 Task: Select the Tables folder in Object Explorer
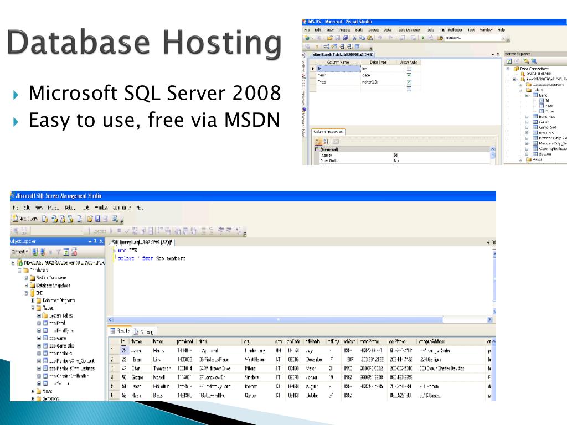coord(45,308)
